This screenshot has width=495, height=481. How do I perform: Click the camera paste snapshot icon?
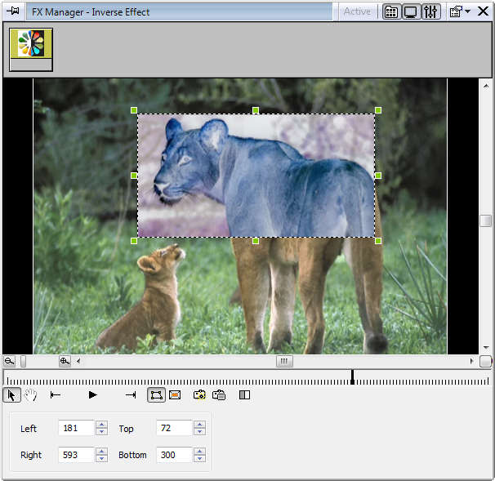click(219, 394)
